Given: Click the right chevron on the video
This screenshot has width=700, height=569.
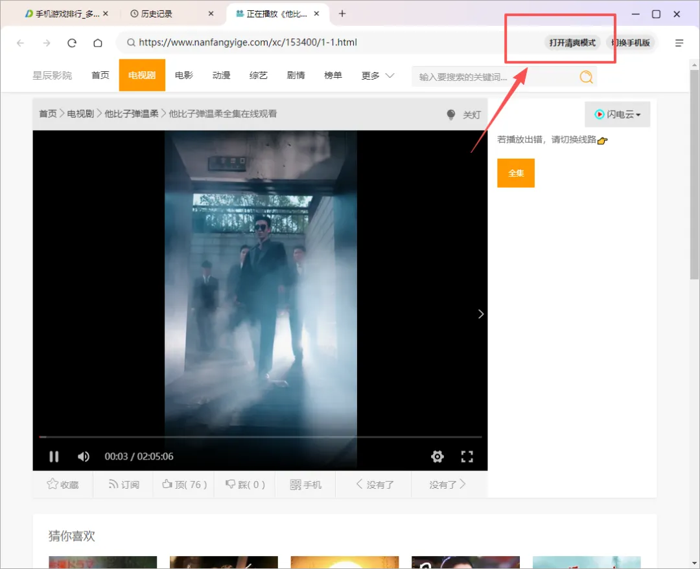Looking at the screenshot, I should [x=481, y=314].
